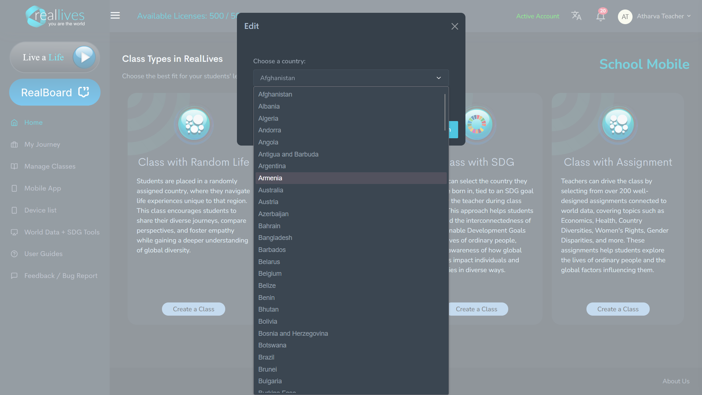Open Device list menu item
This screenshot has height=395, width=702.
pyautogui.click(x=41, y=210)
